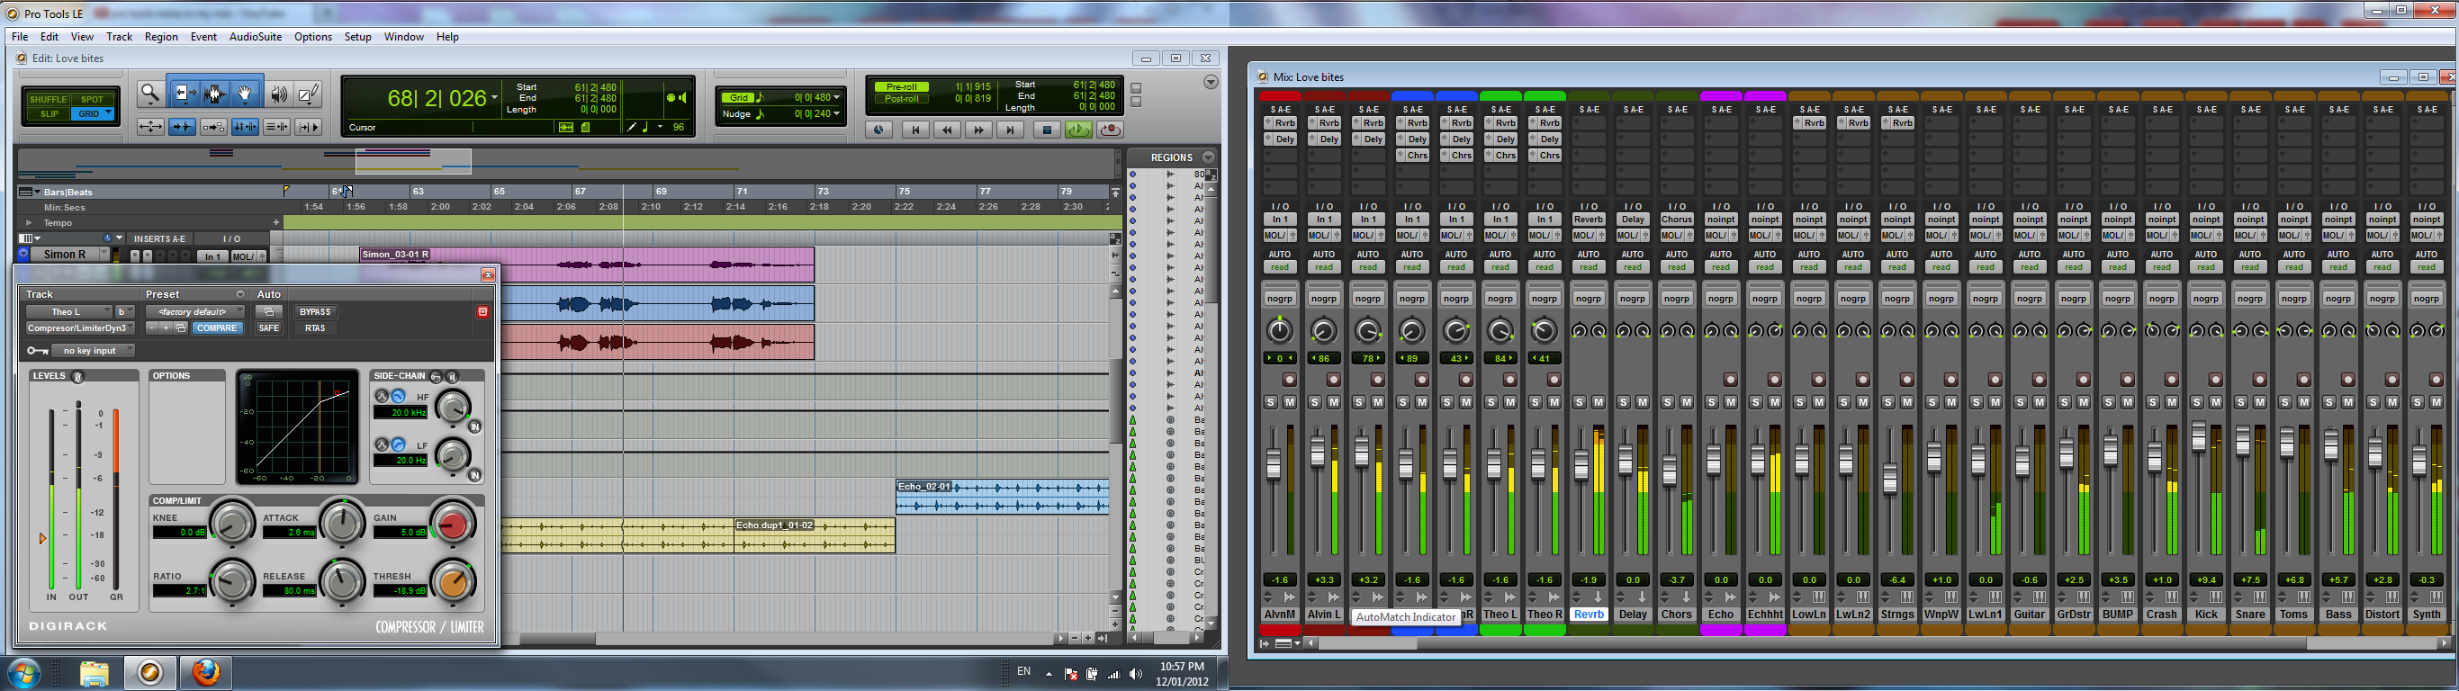Select the Pencil tool
The width and height of the screenshot is (2459, 691).
tap(309, 94)
